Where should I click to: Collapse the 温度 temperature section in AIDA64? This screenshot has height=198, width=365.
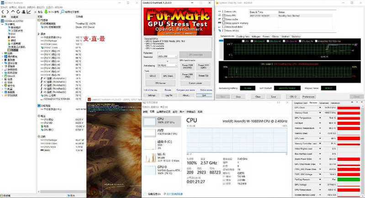[x=39, y=34]
